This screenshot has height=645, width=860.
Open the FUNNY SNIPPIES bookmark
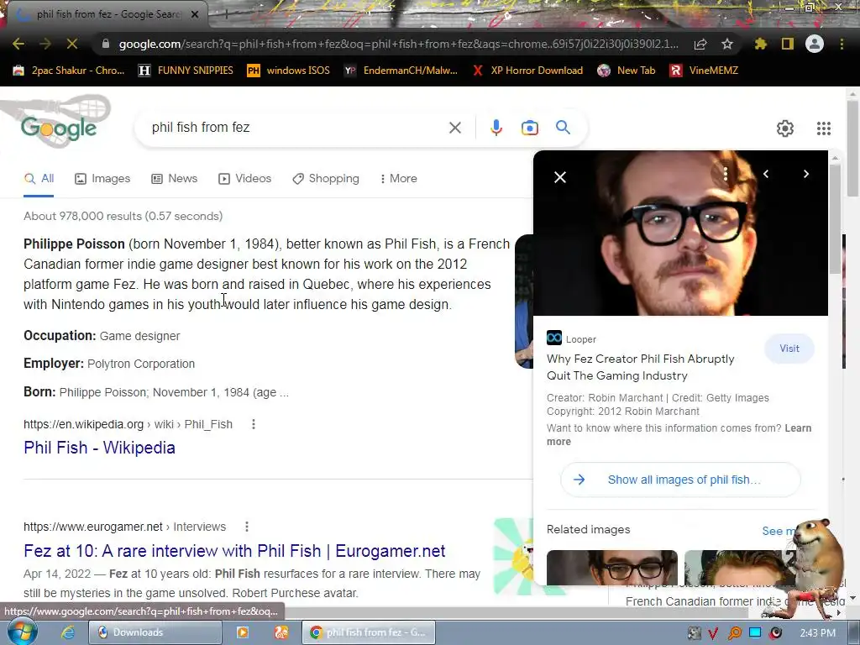(186, 71)
